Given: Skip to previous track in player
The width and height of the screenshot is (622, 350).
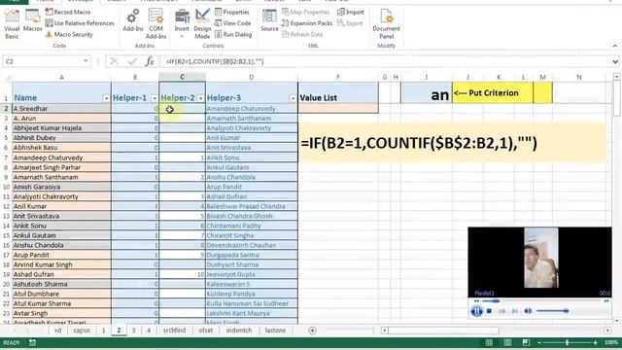Looking at the screenshot, I should coord(501,311).
